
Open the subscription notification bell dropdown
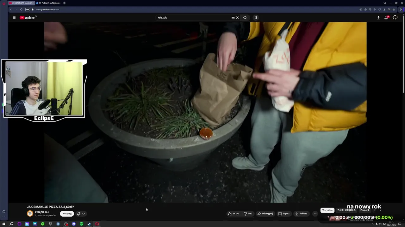pyautogui.click(x=81, y=213)
